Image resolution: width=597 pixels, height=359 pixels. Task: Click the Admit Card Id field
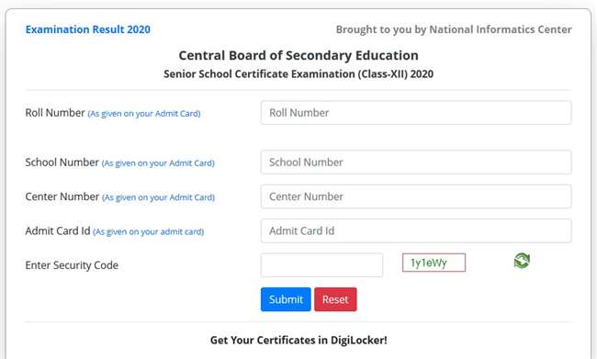coord(416,230)
